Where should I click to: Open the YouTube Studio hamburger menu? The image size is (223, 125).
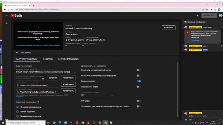pyautogui.click(x=7, y=15)
